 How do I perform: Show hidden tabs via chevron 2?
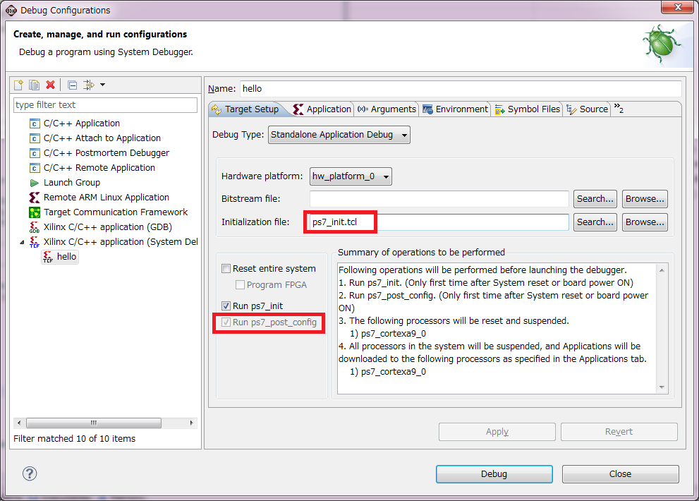(619, 109)
